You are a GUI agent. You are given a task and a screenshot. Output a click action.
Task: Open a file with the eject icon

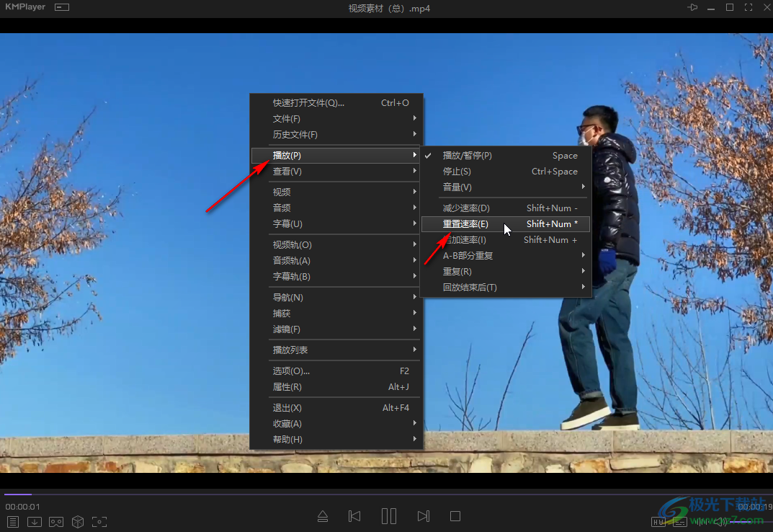tap(323, 516)
